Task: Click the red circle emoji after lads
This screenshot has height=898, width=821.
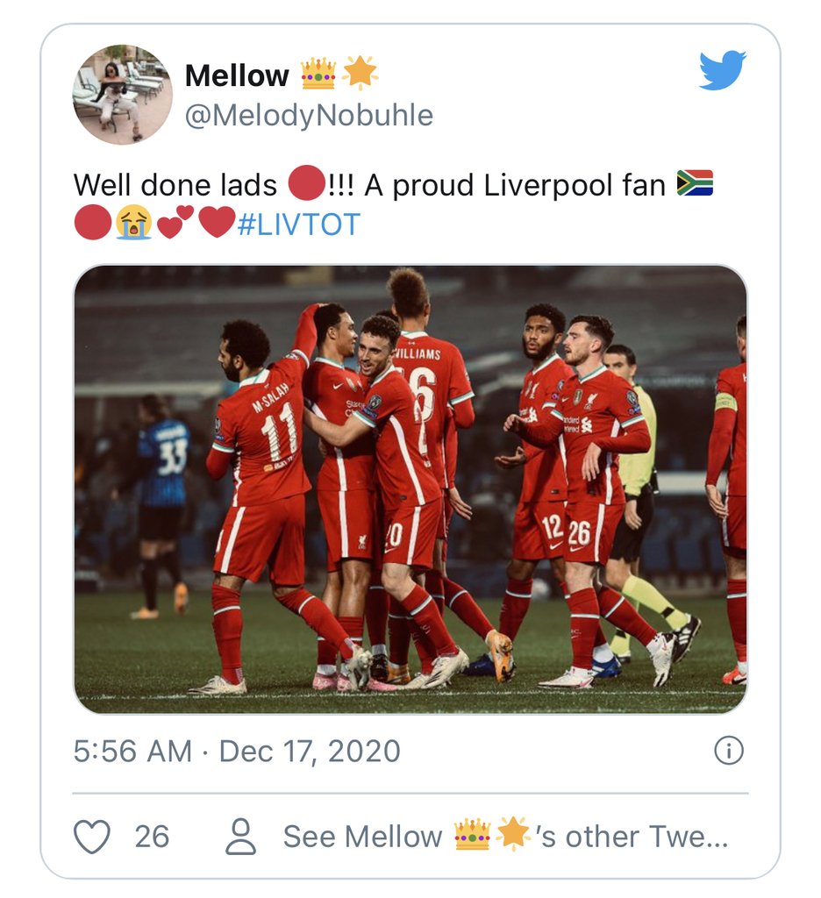Action: click(x=306, y=182)
